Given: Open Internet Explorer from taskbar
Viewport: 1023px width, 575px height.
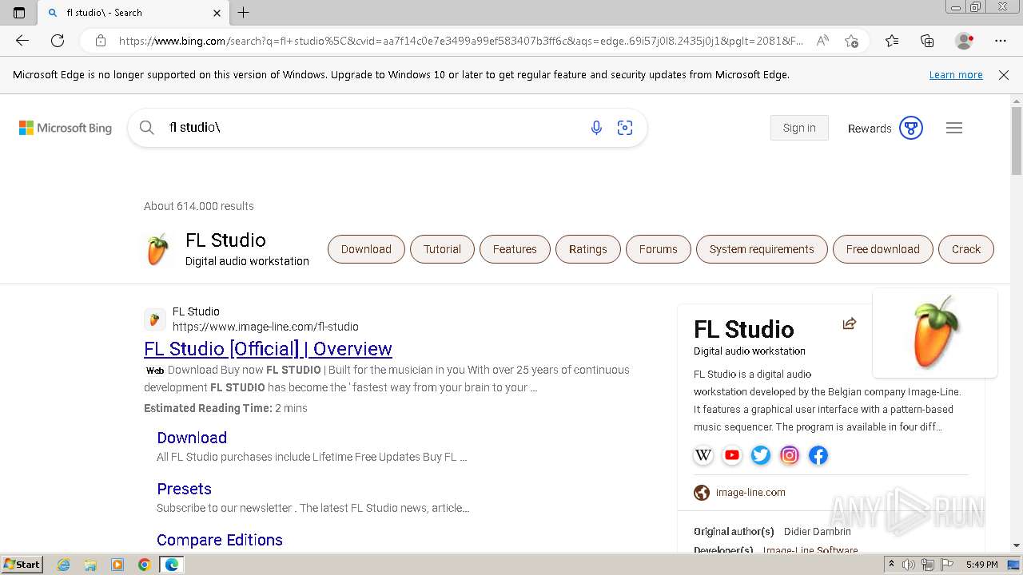Looking at the screenshot, I should click(x=63, y=565).
